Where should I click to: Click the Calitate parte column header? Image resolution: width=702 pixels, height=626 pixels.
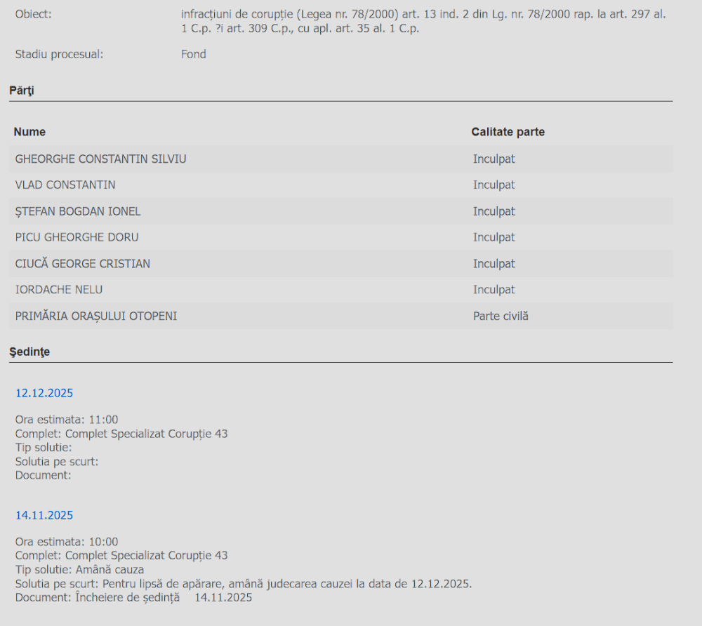(x=508, y=132)
